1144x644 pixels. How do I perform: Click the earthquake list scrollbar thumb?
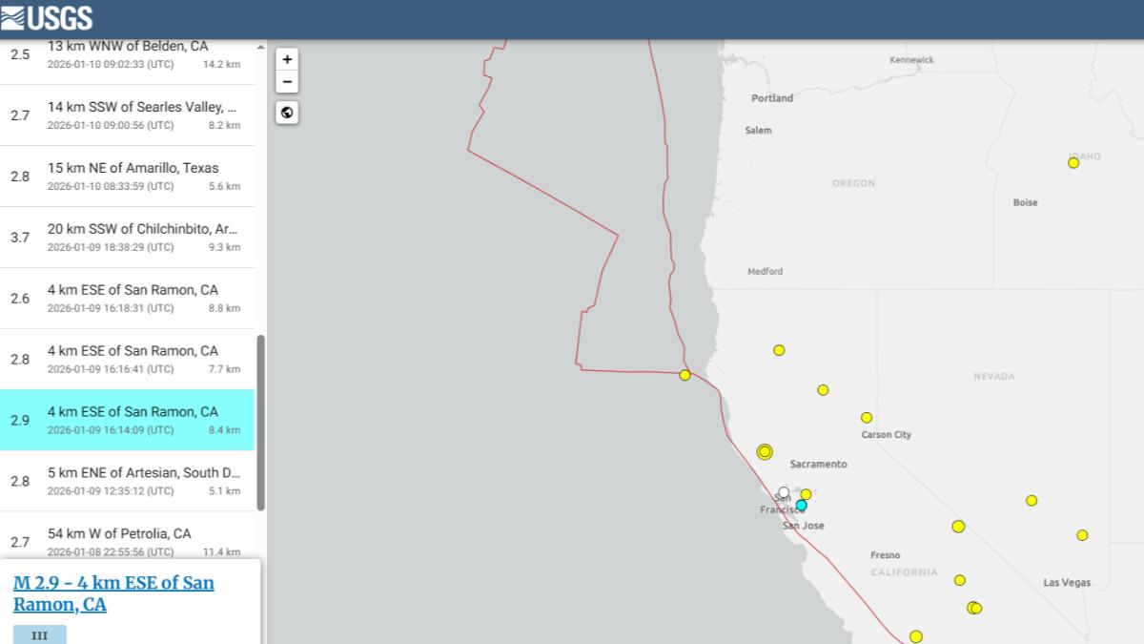click(260, 422)
